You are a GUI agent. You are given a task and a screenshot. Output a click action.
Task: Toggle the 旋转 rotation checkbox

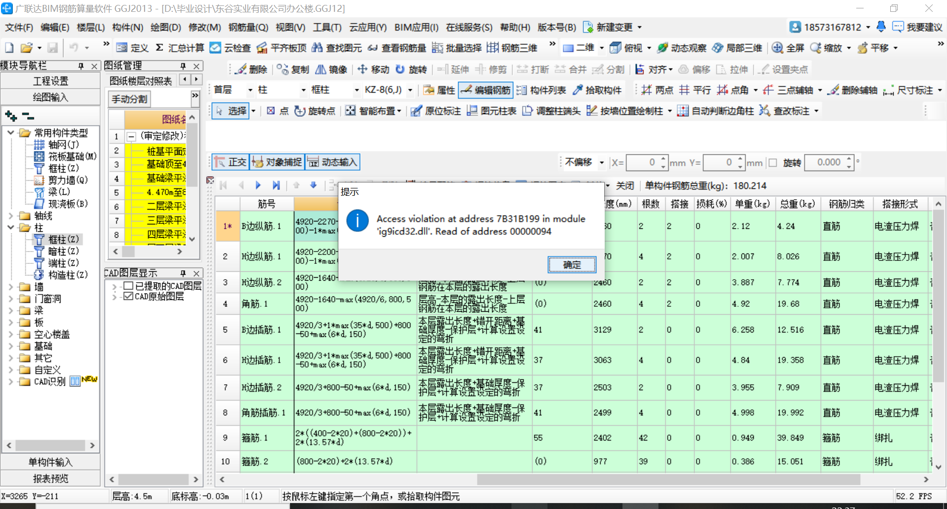click(x=773, y=163)
